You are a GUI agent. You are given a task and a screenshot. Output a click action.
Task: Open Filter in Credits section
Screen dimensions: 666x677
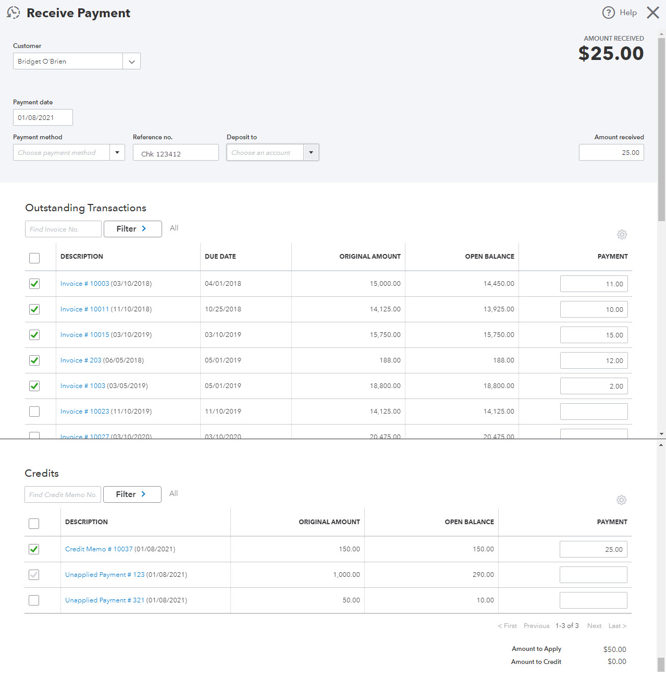[x=132, y=494]
